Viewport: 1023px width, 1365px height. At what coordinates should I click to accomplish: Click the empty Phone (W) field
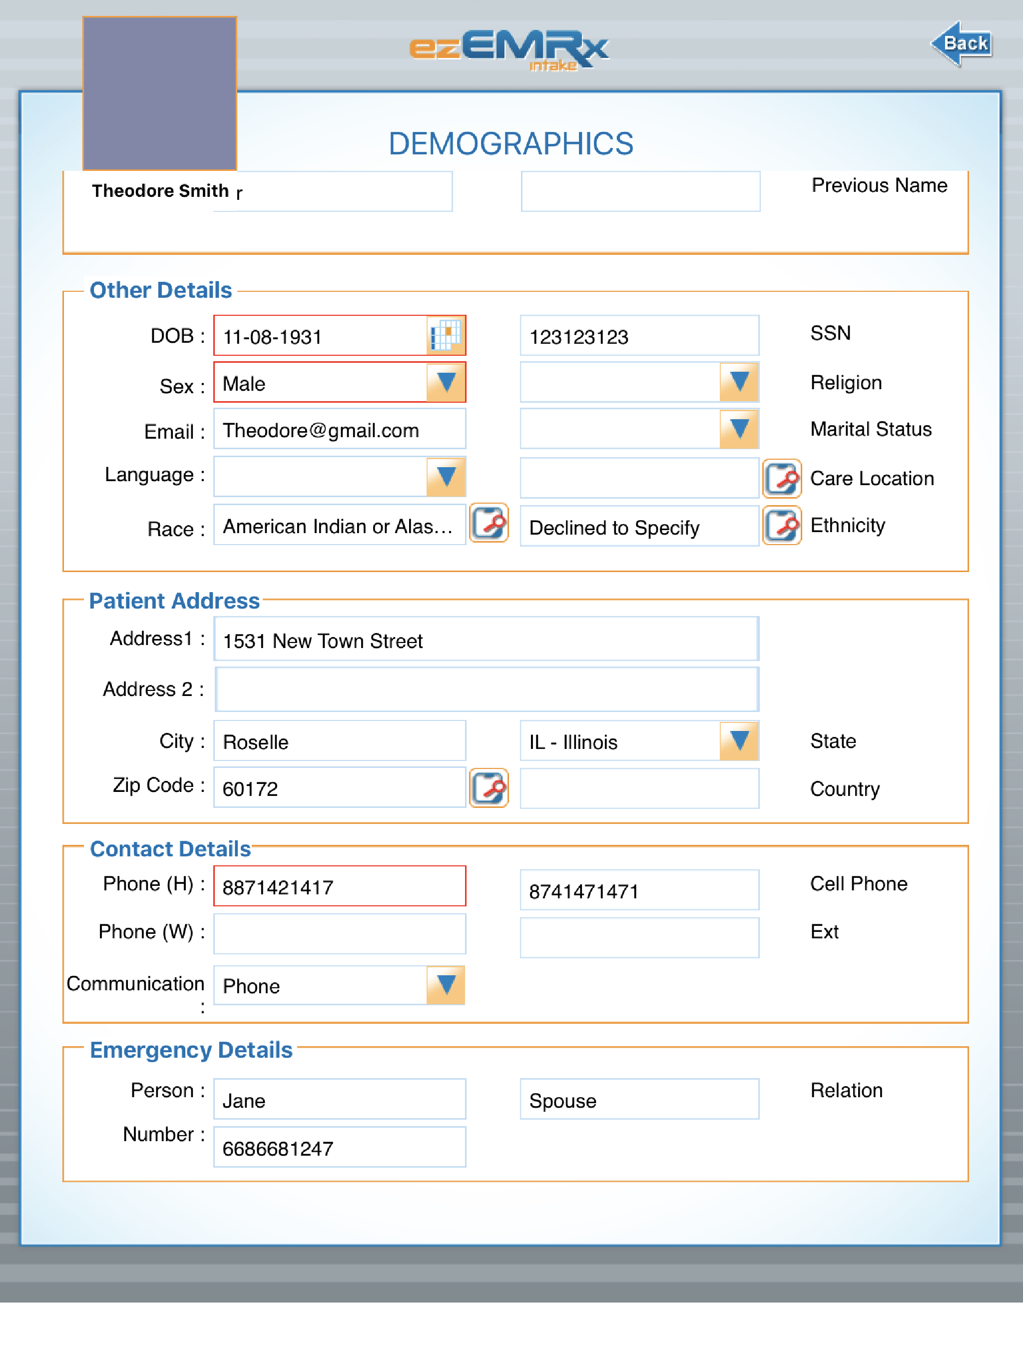[339, 934]
